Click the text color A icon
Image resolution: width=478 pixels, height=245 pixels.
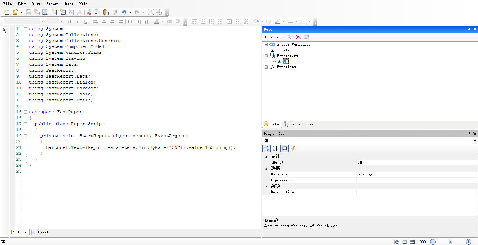click(156, 22)
